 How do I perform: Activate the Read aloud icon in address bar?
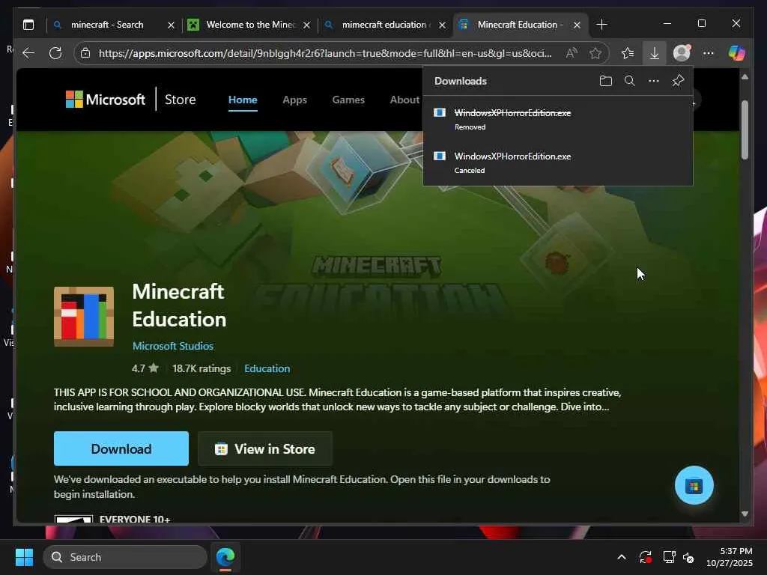[x=571, y=53]
